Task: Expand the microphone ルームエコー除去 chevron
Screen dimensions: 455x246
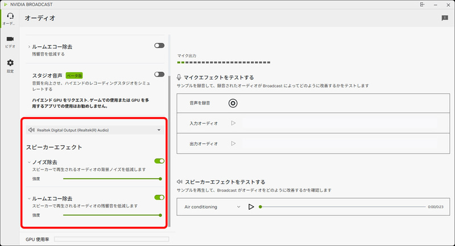Action: 29,46
